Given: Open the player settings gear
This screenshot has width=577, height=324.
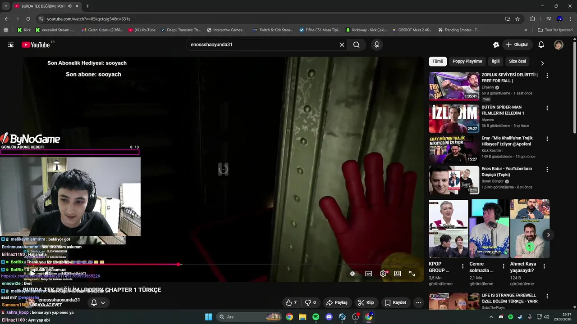Looking at the screenshot, I should click(x=383, y=273).
